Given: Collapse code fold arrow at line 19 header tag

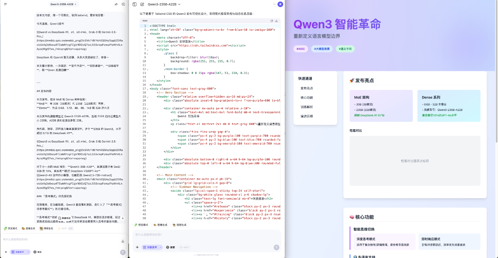Looking at the screenshot, I should click(x=147, y=97).
